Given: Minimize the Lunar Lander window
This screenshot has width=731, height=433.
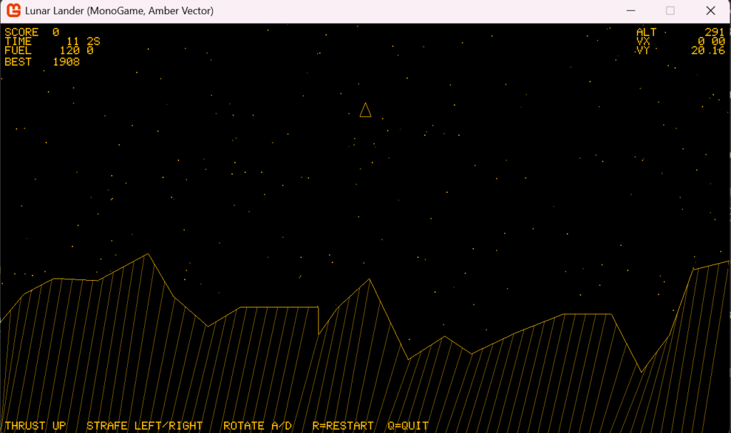Looking at the screenshot, I should (x=630, y=11).
